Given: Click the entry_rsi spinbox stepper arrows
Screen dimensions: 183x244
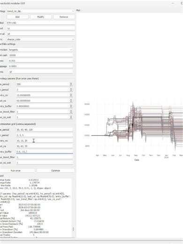Looking at the screenshot, I should [x=71, y=95].
